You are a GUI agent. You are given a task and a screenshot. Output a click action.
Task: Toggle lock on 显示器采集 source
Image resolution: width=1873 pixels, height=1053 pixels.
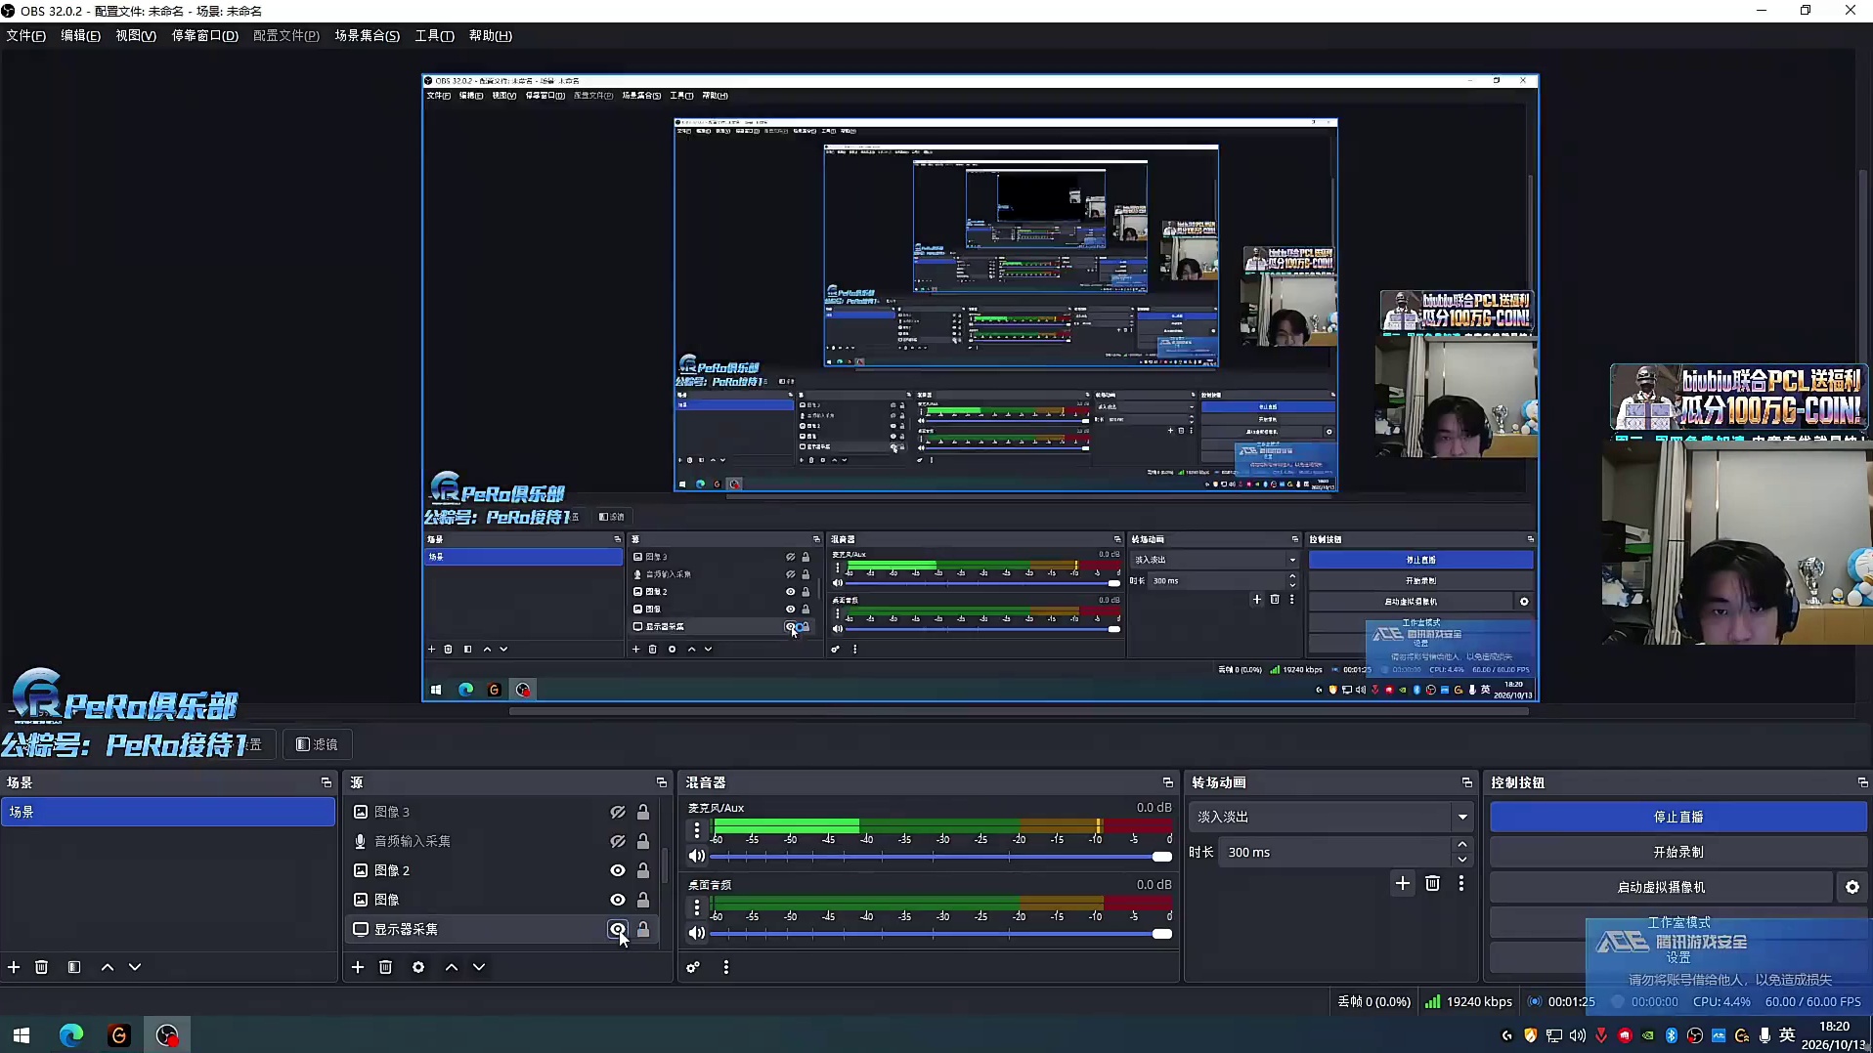click(643, 929)
